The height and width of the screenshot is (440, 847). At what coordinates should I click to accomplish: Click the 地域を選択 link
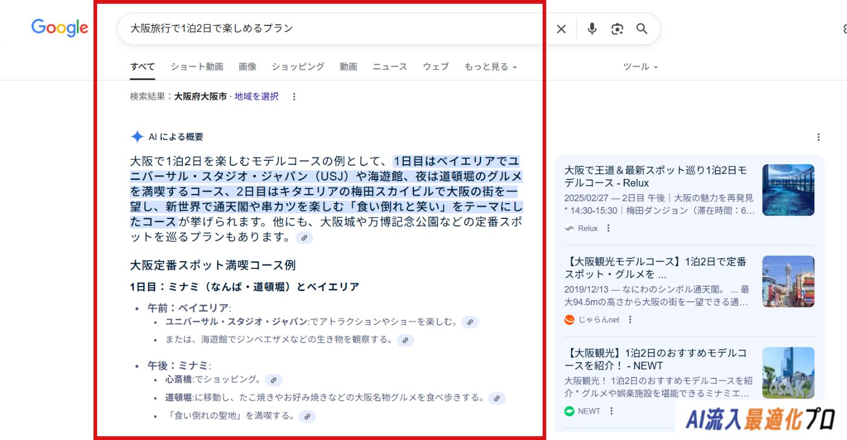point(256,96)
